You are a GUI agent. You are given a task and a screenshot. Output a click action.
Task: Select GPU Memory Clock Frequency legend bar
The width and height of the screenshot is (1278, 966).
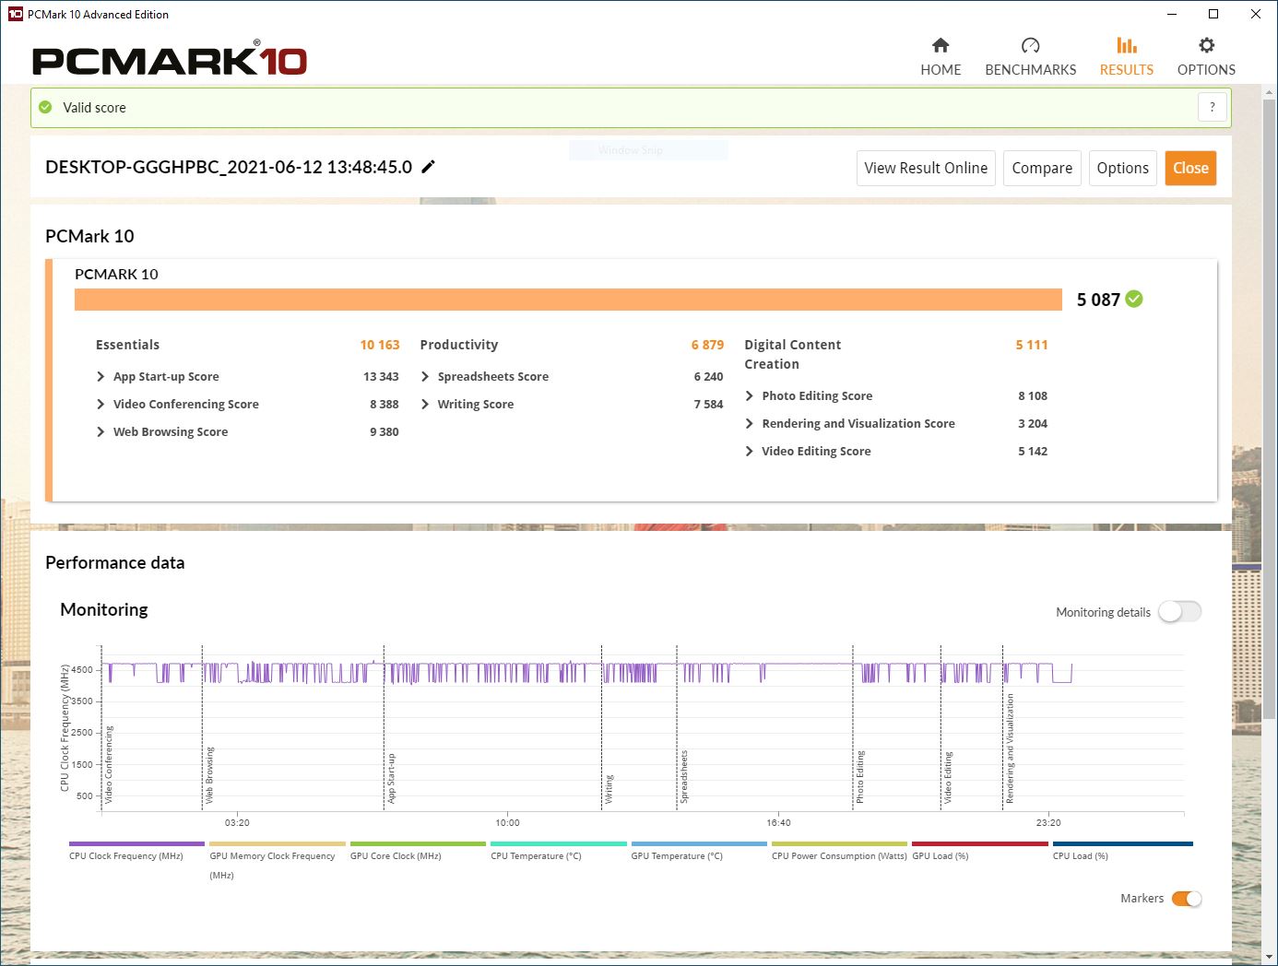[277, 843]
